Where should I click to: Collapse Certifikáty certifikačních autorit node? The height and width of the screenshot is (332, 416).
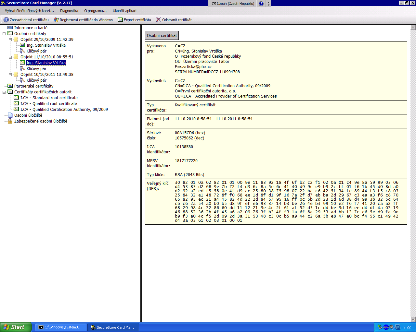point(4,92)
